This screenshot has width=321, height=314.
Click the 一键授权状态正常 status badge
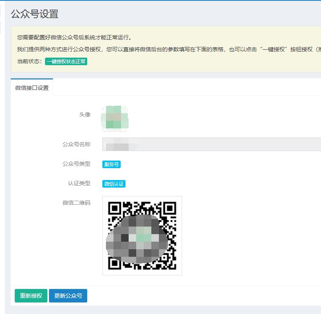pos(66,62)
